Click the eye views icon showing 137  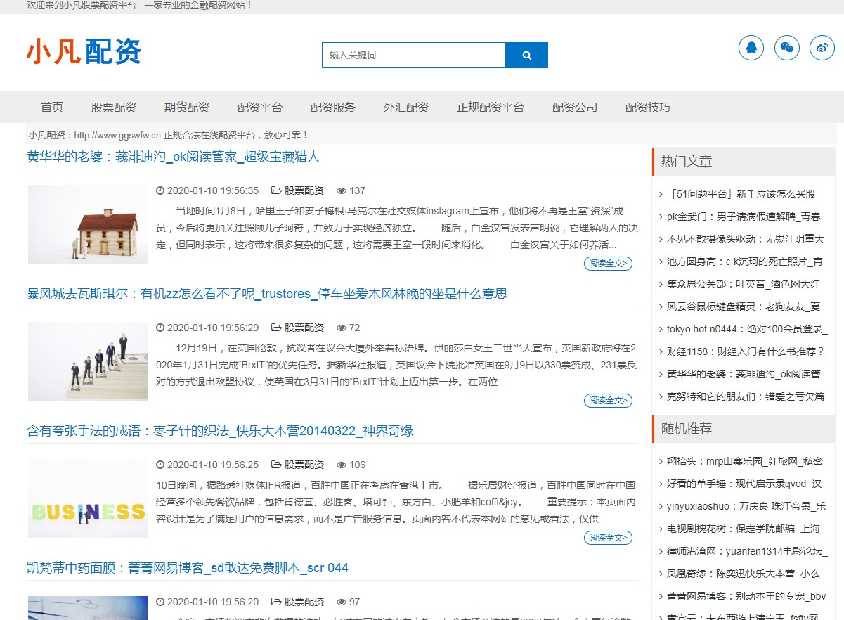342,190
